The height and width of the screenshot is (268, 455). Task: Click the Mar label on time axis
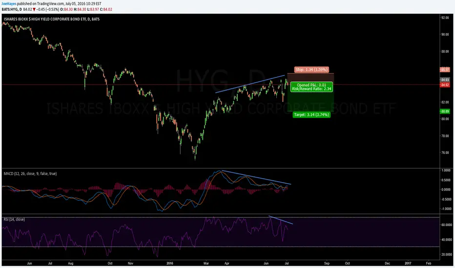(x=207, y=263)
